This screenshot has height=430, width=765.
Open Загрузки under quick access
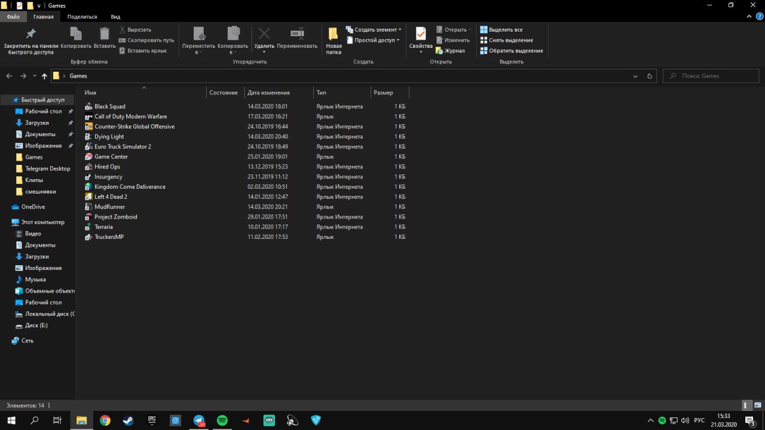click(37, 122)
